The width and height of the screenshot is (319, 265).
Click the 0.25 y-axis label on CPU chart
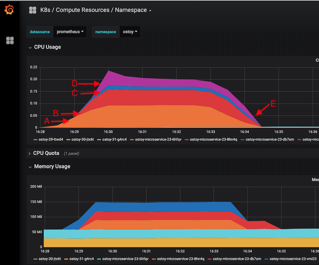(34, 67)
